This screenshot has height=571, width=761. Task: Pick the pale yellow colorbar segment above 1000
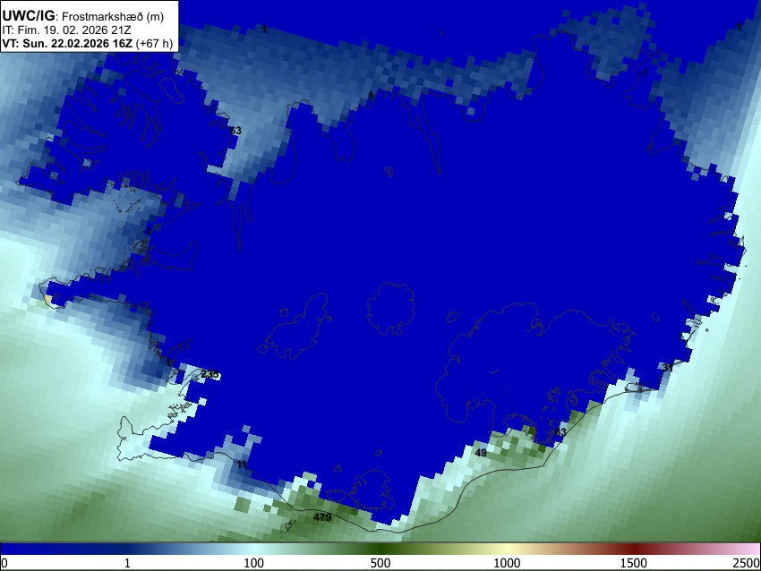click(x=507, y=550)
